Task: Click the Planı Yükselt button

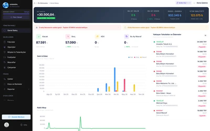Action: 16,17
